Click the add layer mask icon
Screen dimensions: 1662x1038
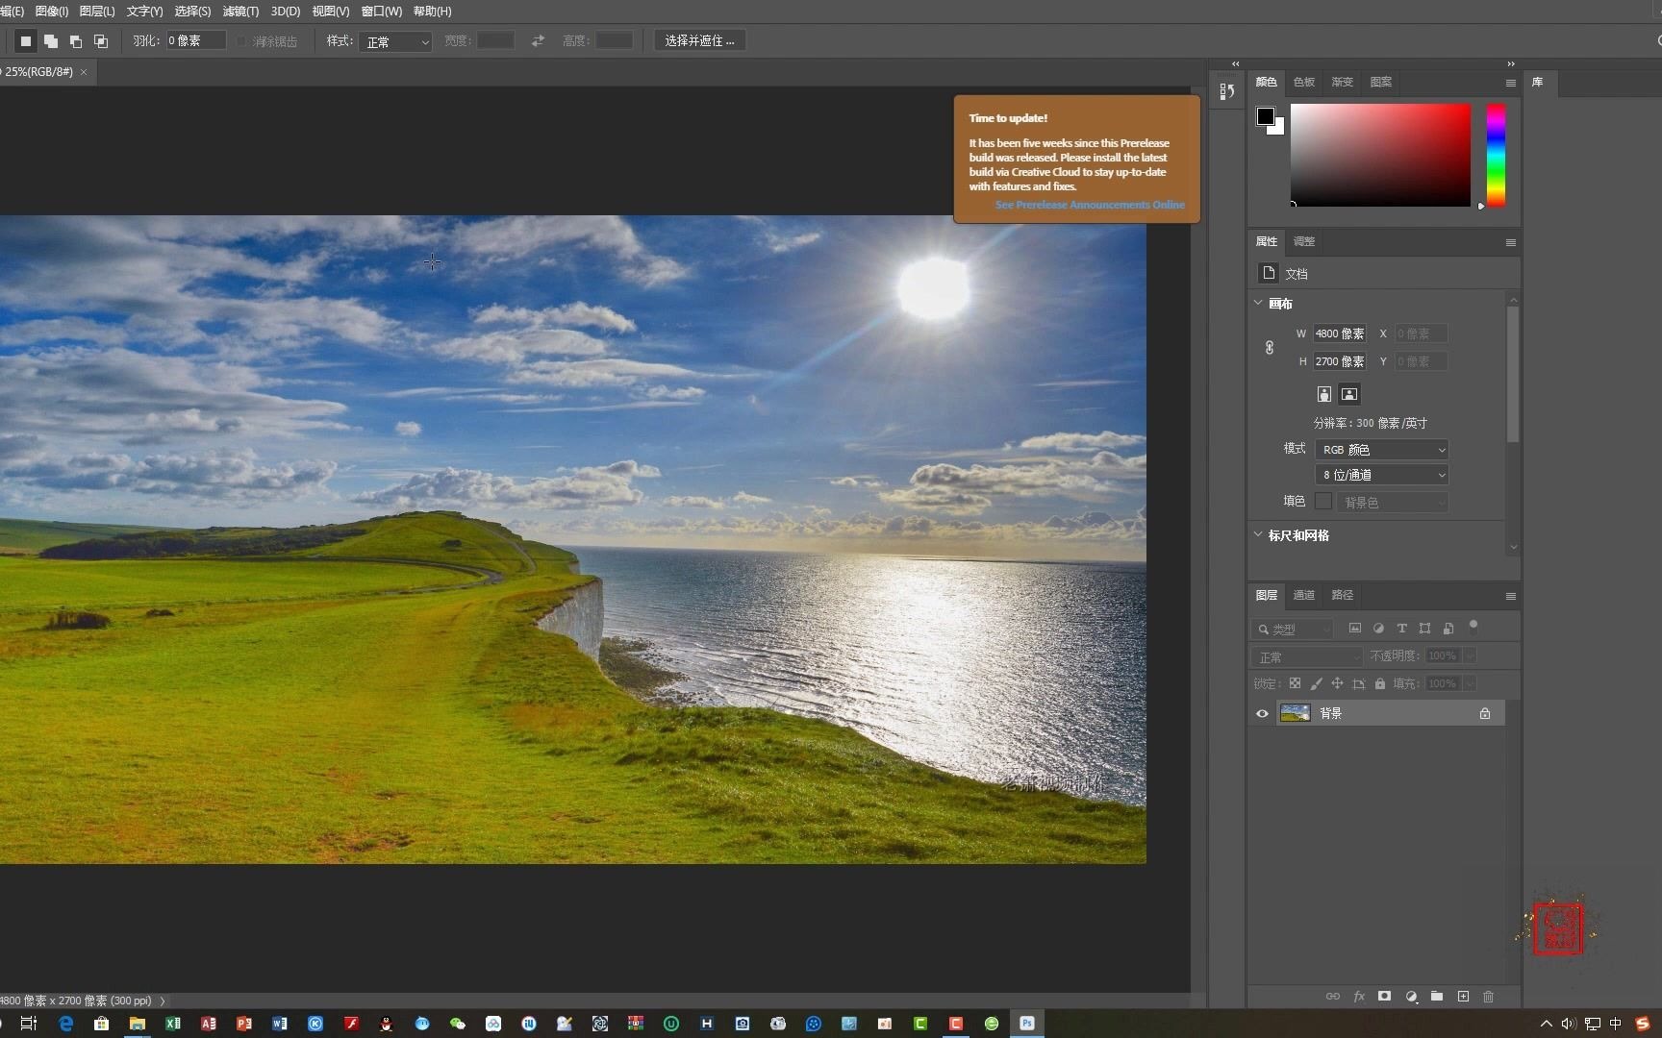click(1384, 997)
